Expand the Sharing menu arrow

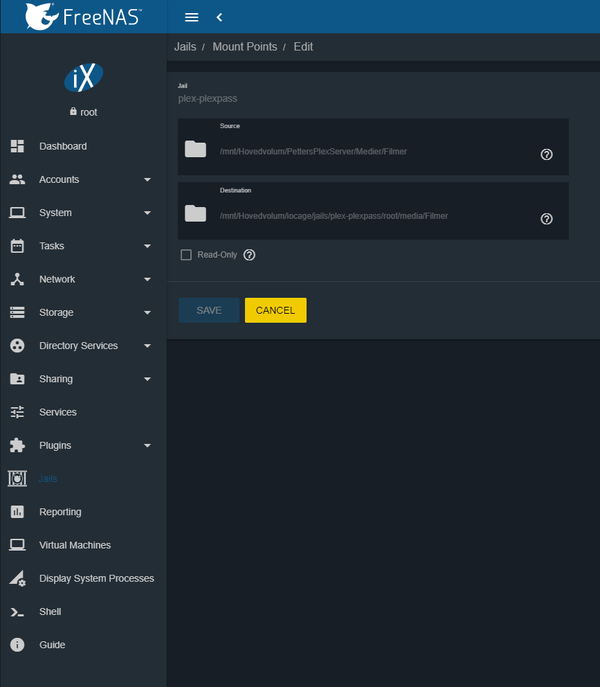147,379
